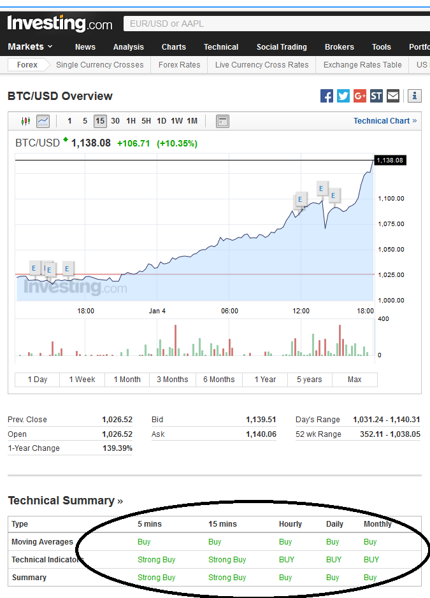Switch chart to candlestick view
This screenshot has height=598, width=430.
click(25, 121)
